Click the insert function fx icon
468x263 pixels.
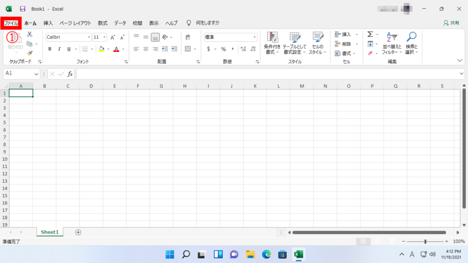[x=70, y=74]
